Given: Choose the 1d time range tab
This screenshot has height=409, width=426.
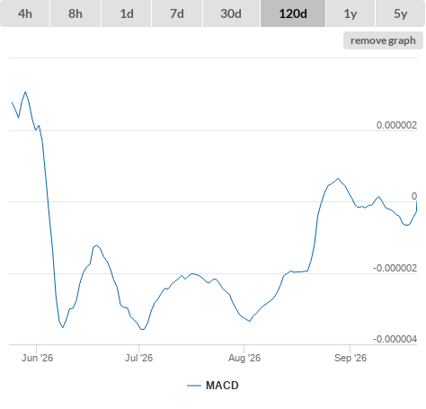Looking at the screenshot, I should [x=127, y=13].
